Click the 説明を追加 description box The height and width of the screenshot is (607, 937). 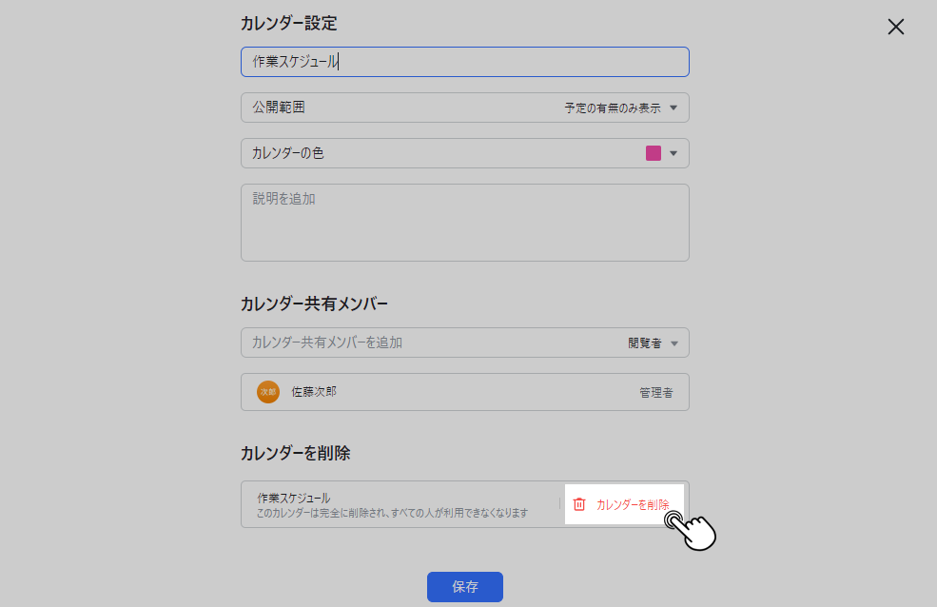[x=464, y=223]
